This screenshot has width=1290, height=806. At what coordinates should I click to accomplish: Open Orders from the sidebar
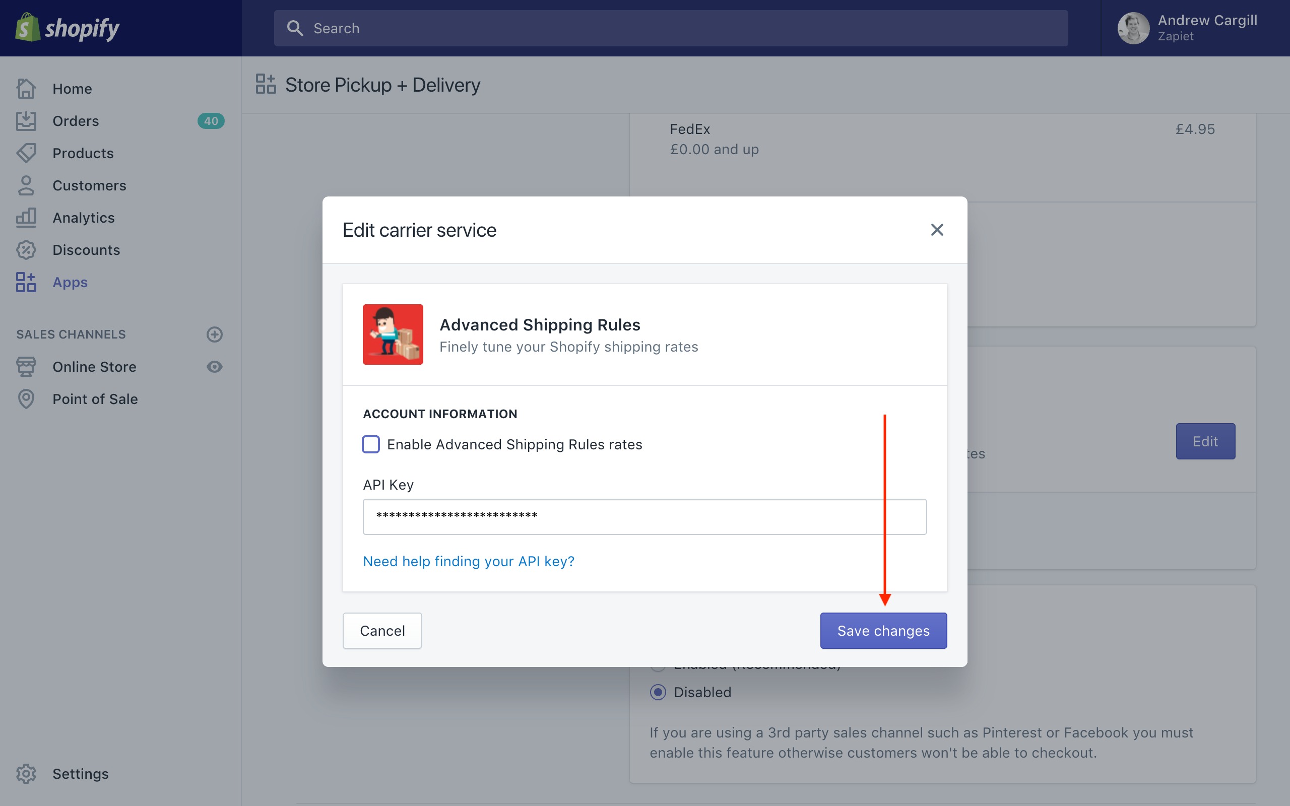(x=75, y=121)
